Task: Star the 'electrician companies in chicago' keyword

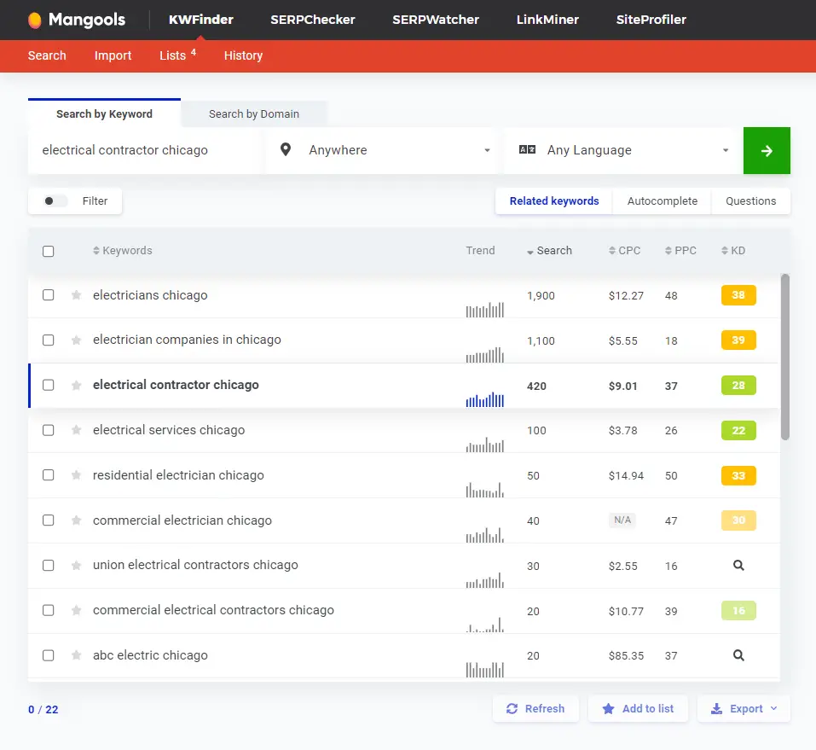Action: coord(76,340)
